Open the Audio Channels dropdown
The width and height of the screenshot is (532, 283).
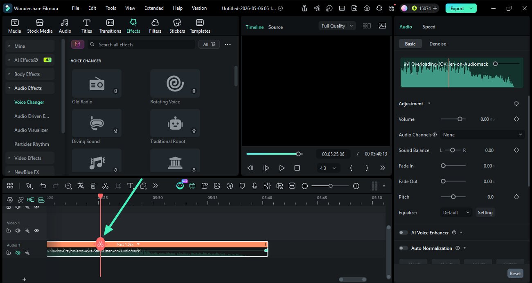tap(482, 135)
